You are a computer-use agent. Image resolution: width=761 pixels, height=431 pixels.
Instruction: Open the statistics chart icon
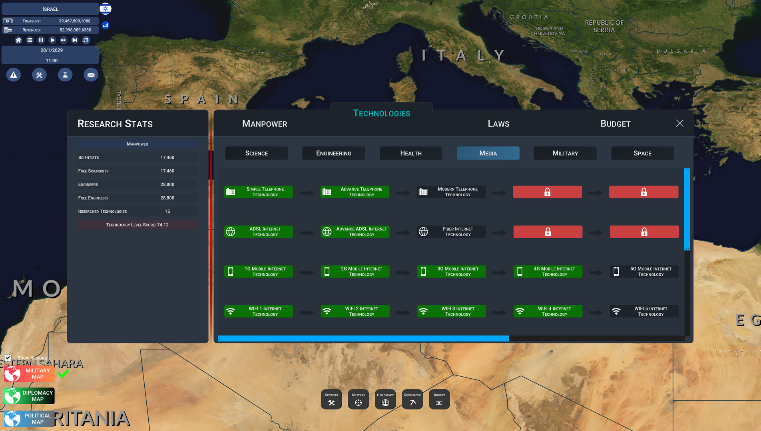pyautogui.click(x=106, y=25)
